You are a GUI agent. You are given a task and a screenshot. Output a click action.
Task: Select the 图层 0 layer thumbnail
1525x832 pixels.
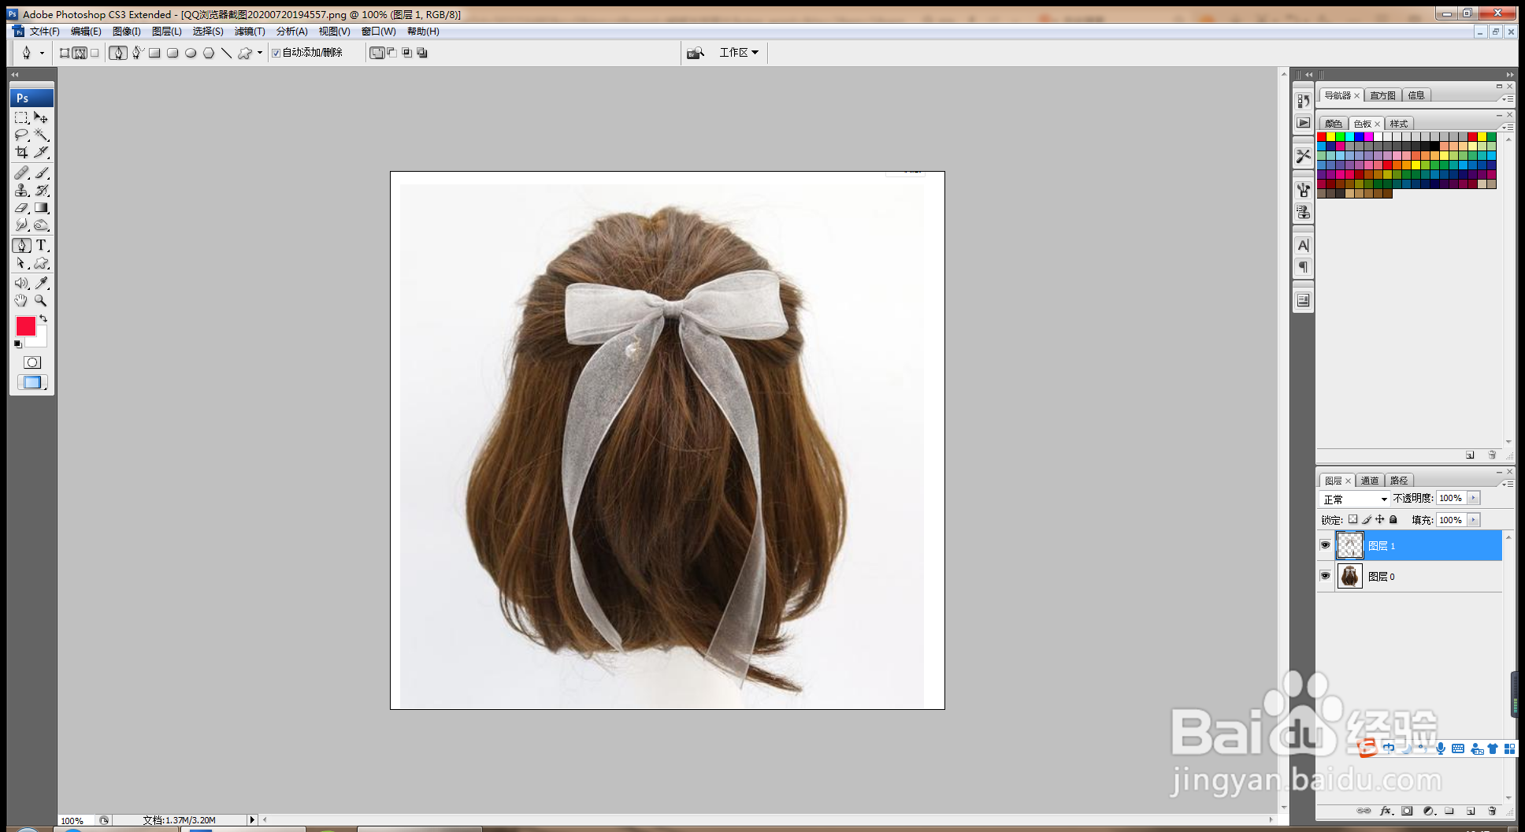pos(1350,576)
